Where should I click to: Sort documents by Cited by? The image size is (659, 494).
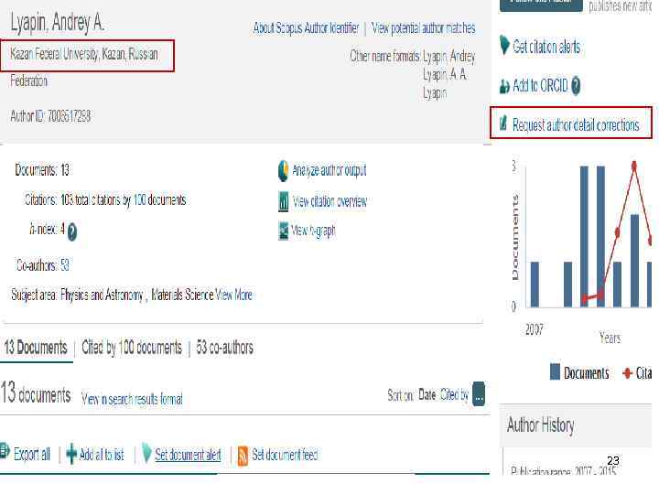click(454, 395)
